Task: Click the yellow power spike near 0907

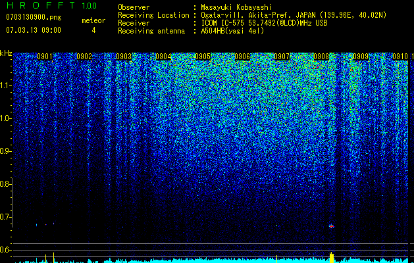Action: (276, 259)
